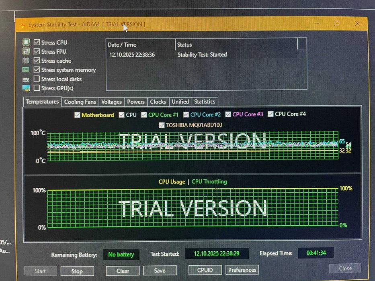Click the Close button at bottom right

pos(345,268)
